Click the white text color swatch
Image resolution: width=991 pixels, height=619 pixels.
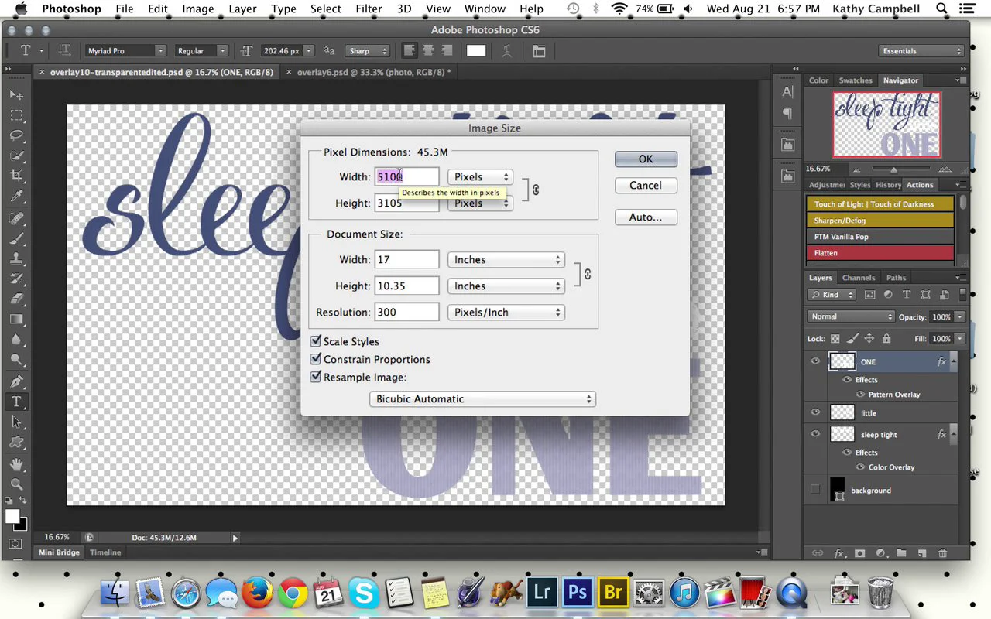476,51
